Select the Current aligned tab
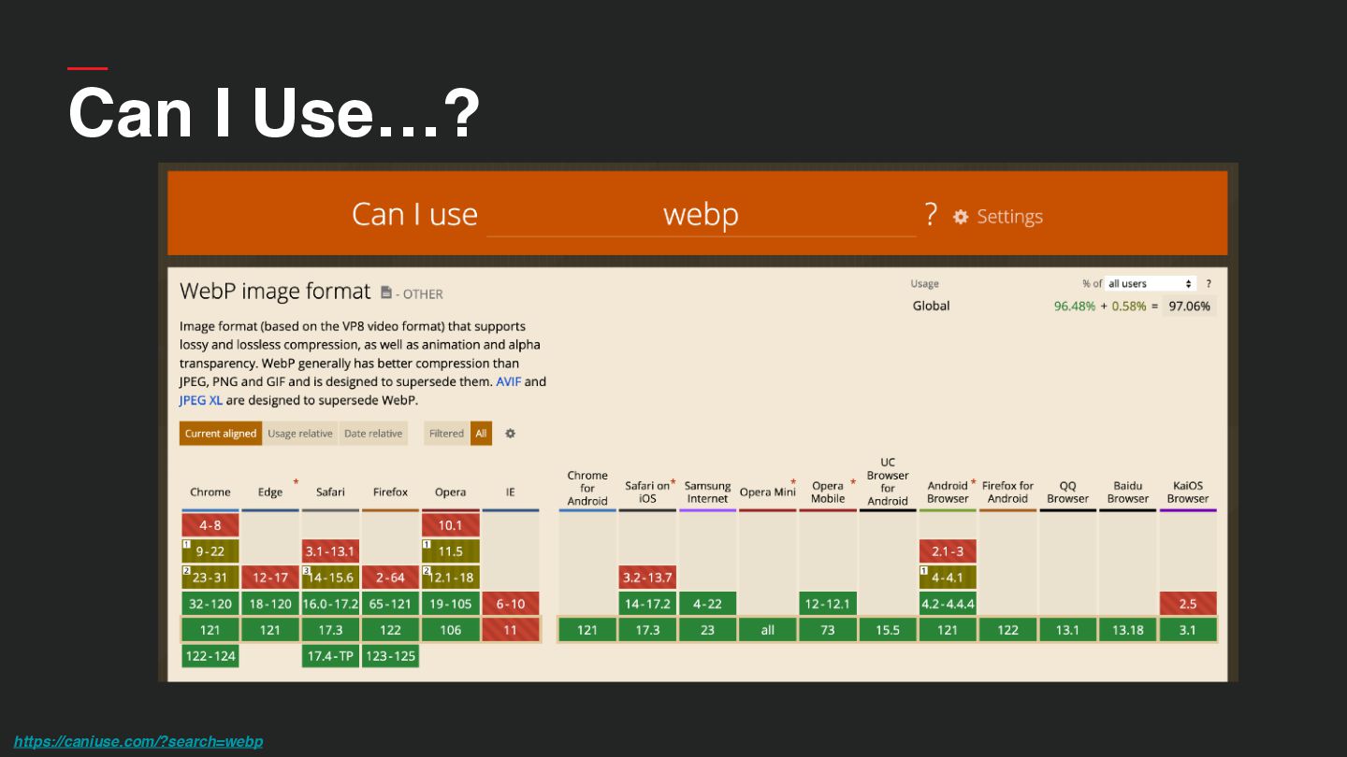Image resolution: width=1347 pixels, height=757 pixels. pos(221,434)
